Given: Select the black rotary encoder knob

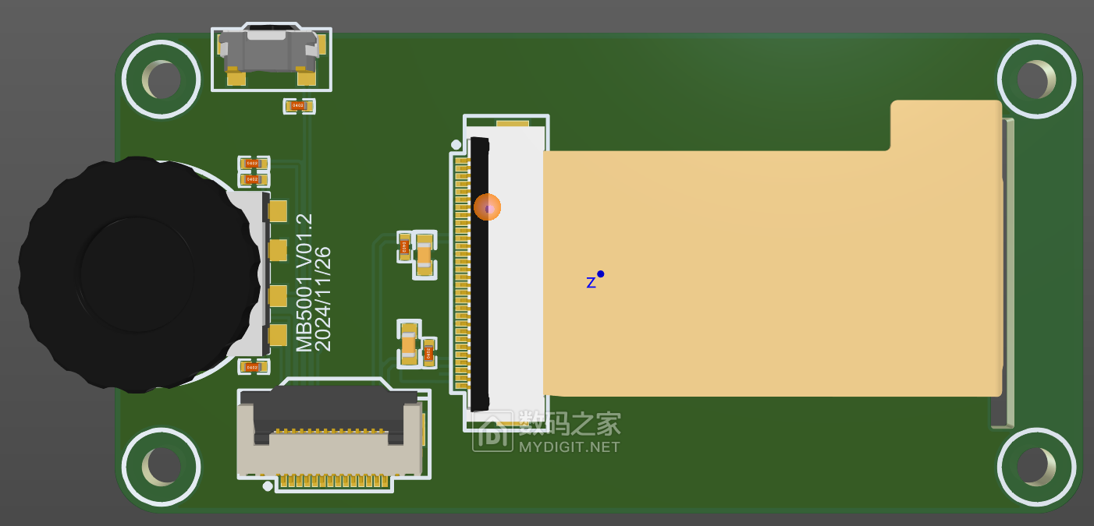Looking at the screenshot, I should (x=138, y=274).
